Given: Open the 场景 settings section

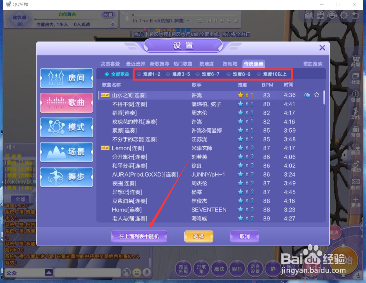Looking at the screenshot, I should [x=66, y=152].
